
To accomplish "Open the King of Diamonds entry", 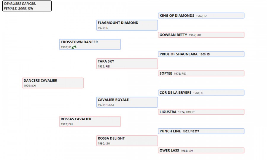I will pyautogui.click(x=201, y=16).
